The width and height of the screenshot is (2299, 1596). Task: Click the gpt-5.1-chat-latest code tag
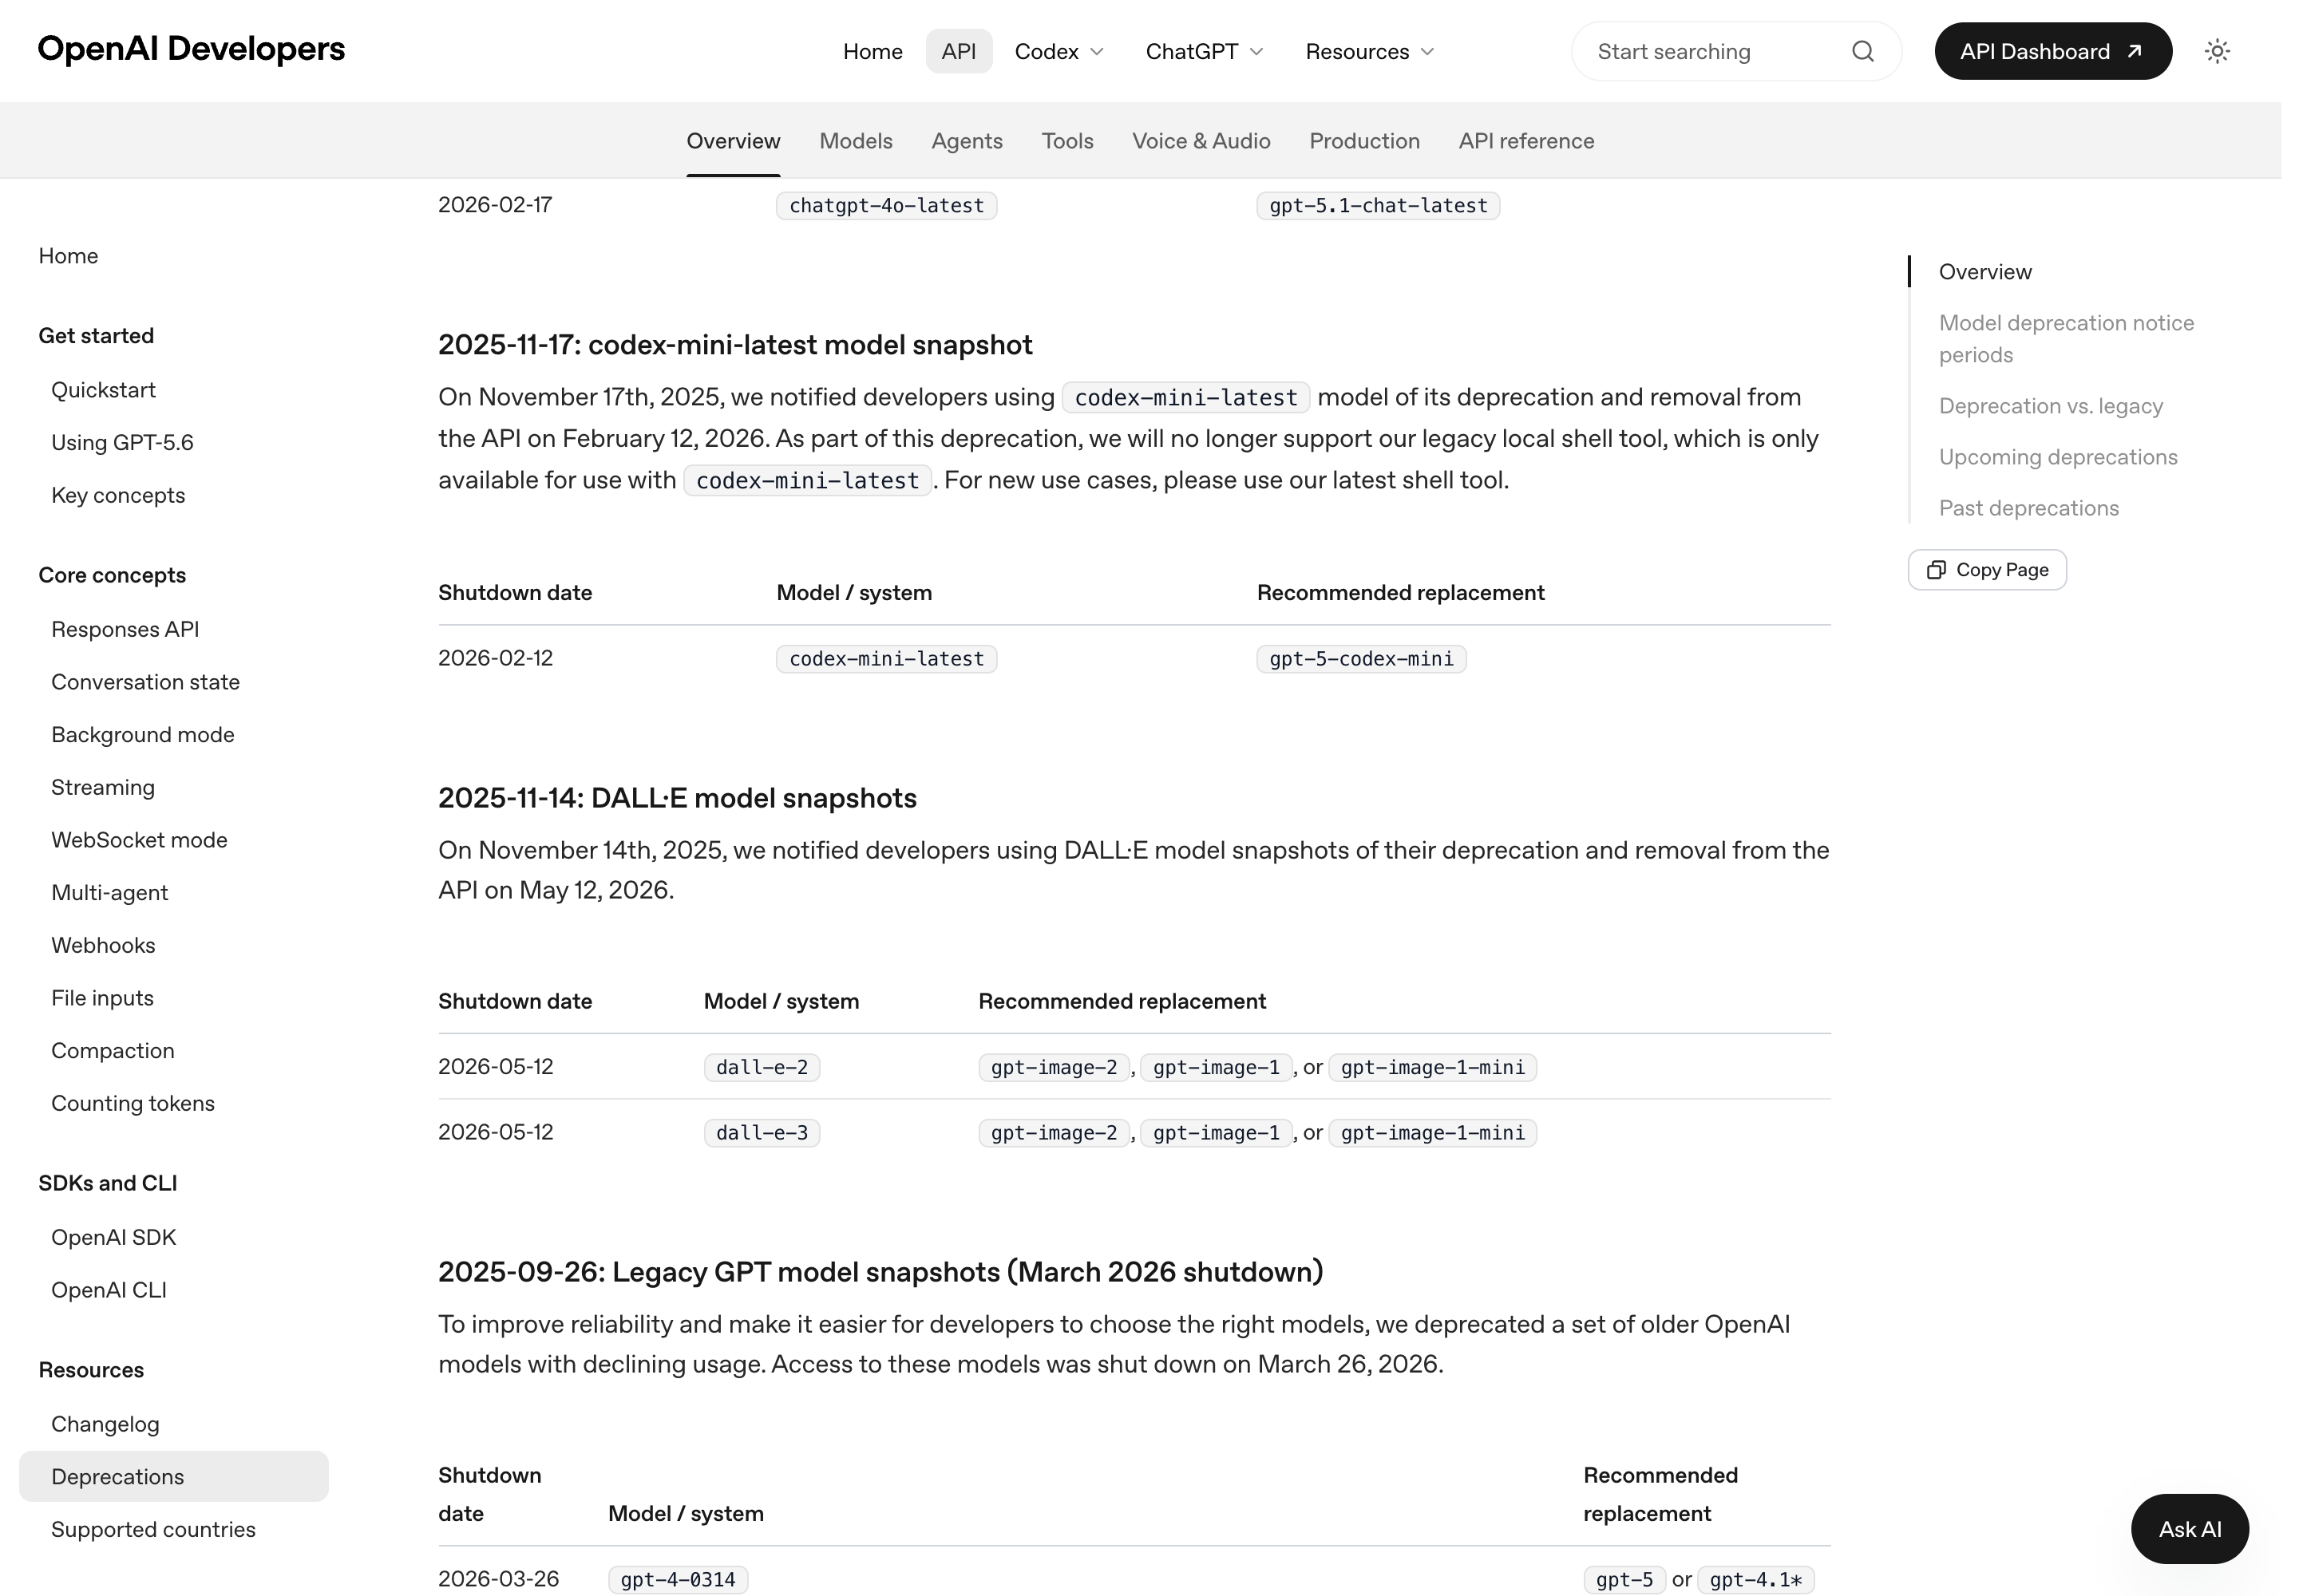tap(1378, 206)
